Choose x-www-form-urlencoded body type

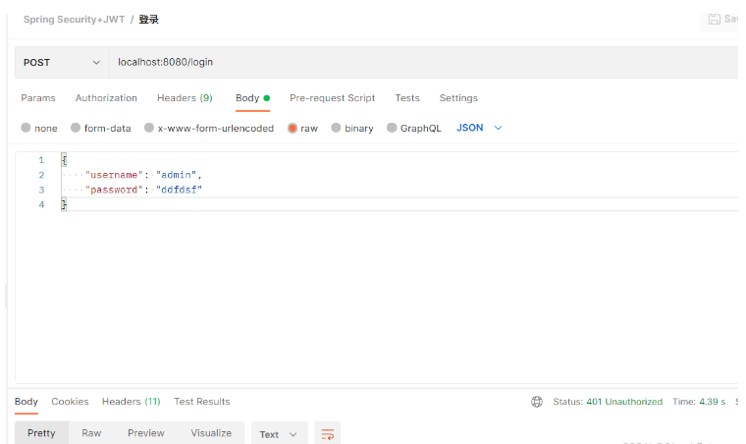coord(149,128)
